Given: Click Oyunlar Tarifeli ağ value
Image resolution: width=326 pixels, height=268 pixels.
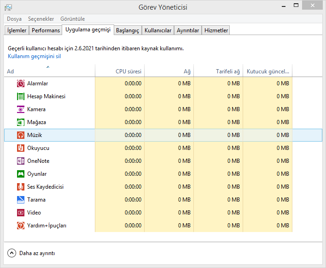Looking at the screenshot, I should point(234,174).
